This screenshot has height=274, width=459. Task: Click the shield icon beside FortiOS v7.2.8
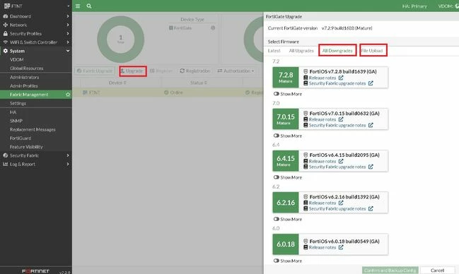[x=306, y=71]
